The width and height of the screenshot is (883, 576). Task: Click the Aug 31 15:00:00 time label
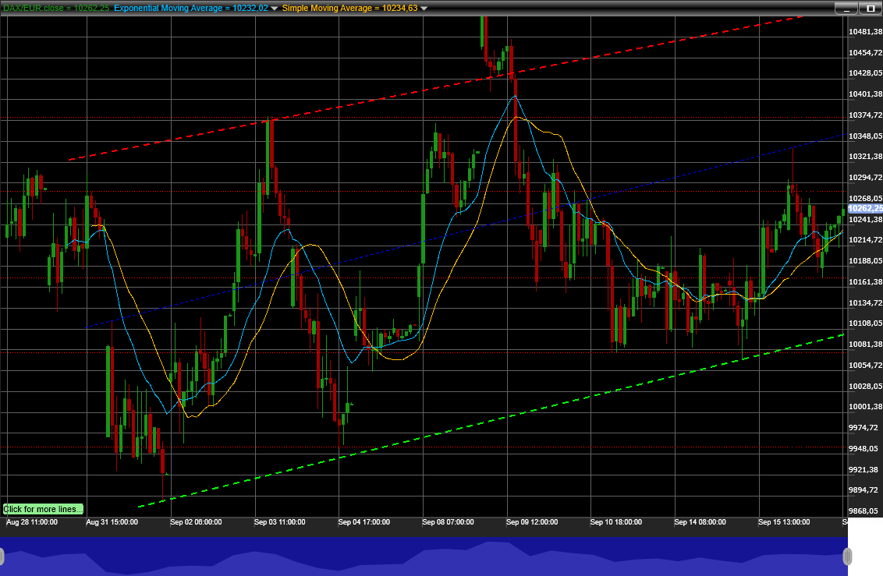112,522
